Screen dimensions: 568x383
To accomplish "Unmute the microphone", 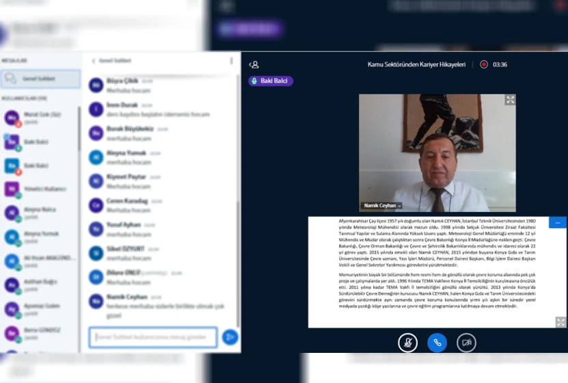I will pyautogui.click(x=407, y=343).
